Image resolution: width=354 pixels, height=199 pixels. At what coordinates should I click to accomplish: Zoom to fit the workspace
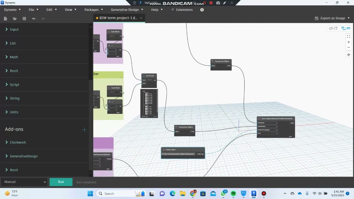[348, 36]
